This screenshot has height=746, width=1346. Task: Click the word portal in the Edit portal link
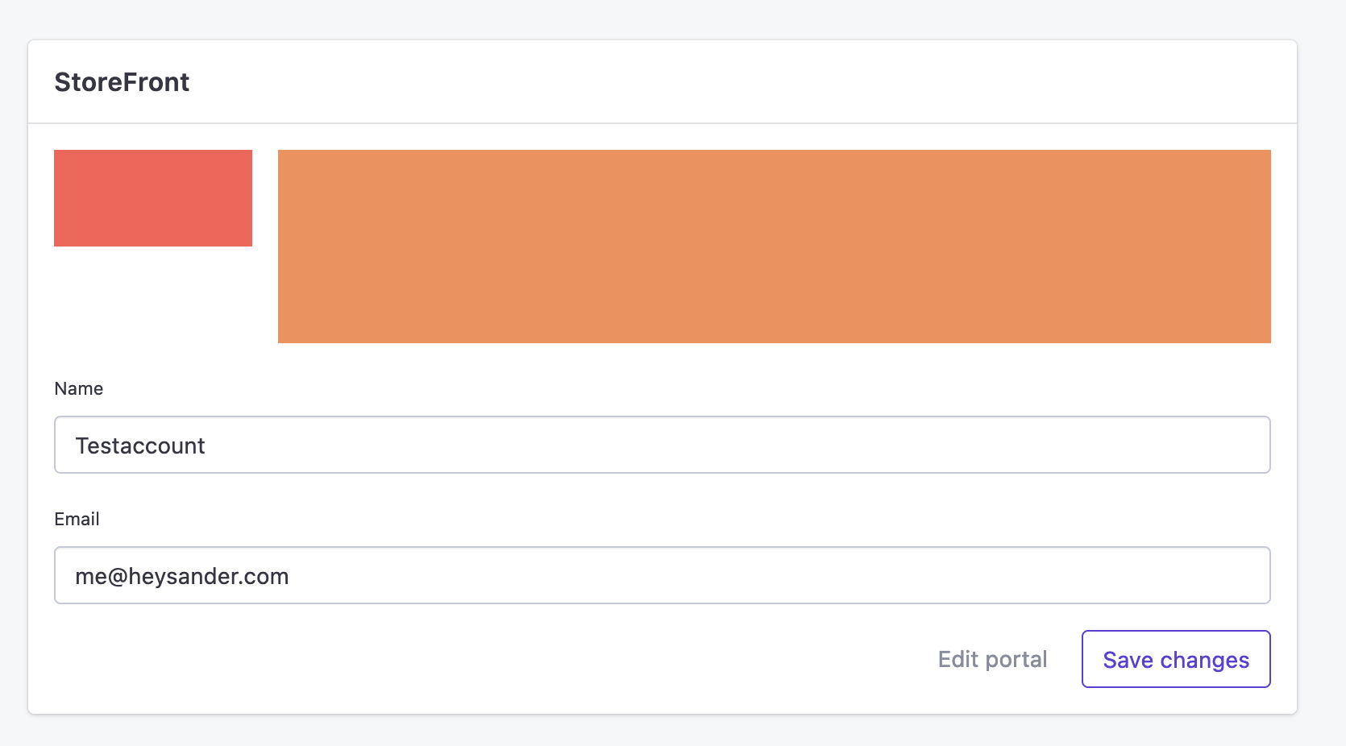pos(1016,660)
